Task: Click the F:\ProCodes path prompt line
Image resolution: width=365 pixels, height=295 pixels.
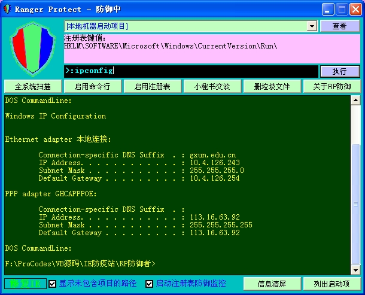Action: click(80, 263)
